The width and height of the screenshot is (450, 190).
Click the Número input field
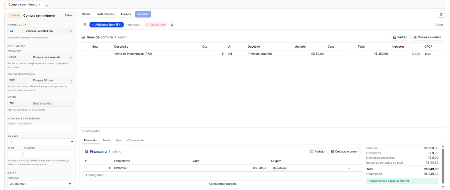(49, 154)
